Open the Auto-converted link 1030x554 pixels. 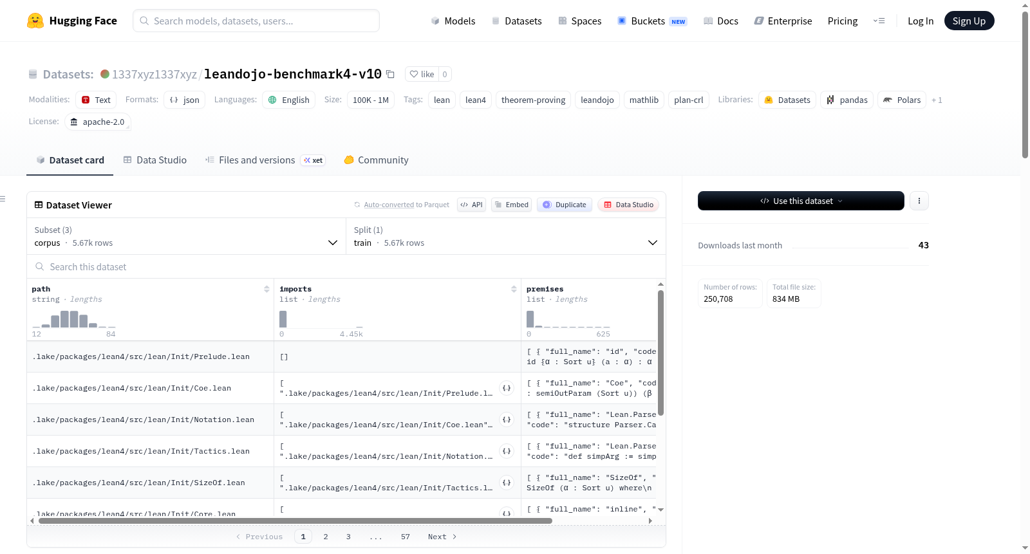pos(389,205)
